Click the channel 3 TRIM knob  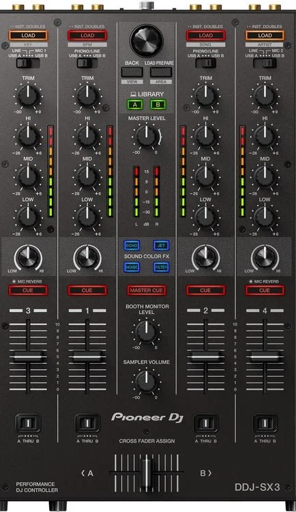point(28,96)
